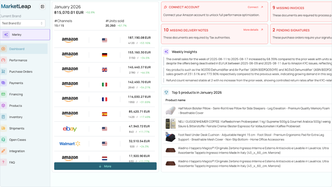Click the Products box icon

coord(3,106)
